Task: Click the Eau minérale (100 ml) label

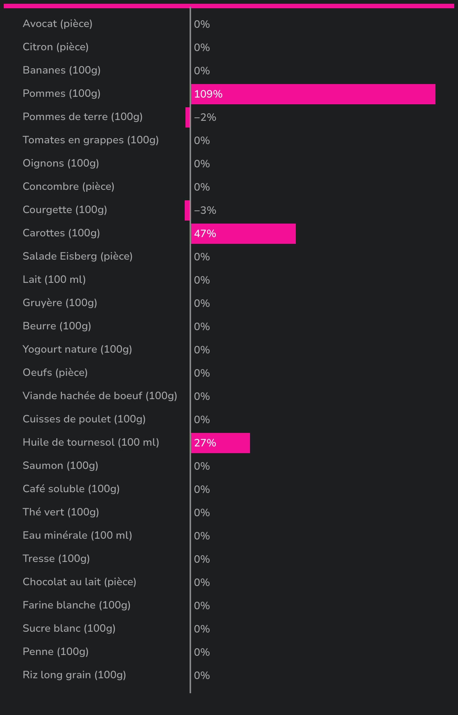Action: click(77, 535)
